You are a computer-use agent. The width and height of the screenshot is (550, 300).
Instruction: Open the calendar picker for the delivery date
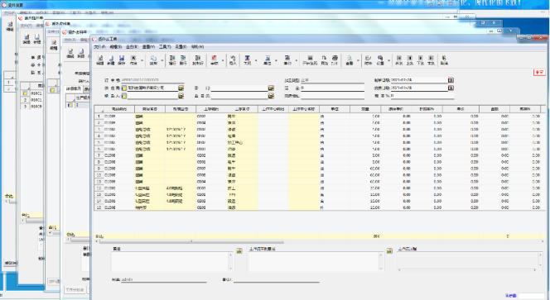point(451,88)
